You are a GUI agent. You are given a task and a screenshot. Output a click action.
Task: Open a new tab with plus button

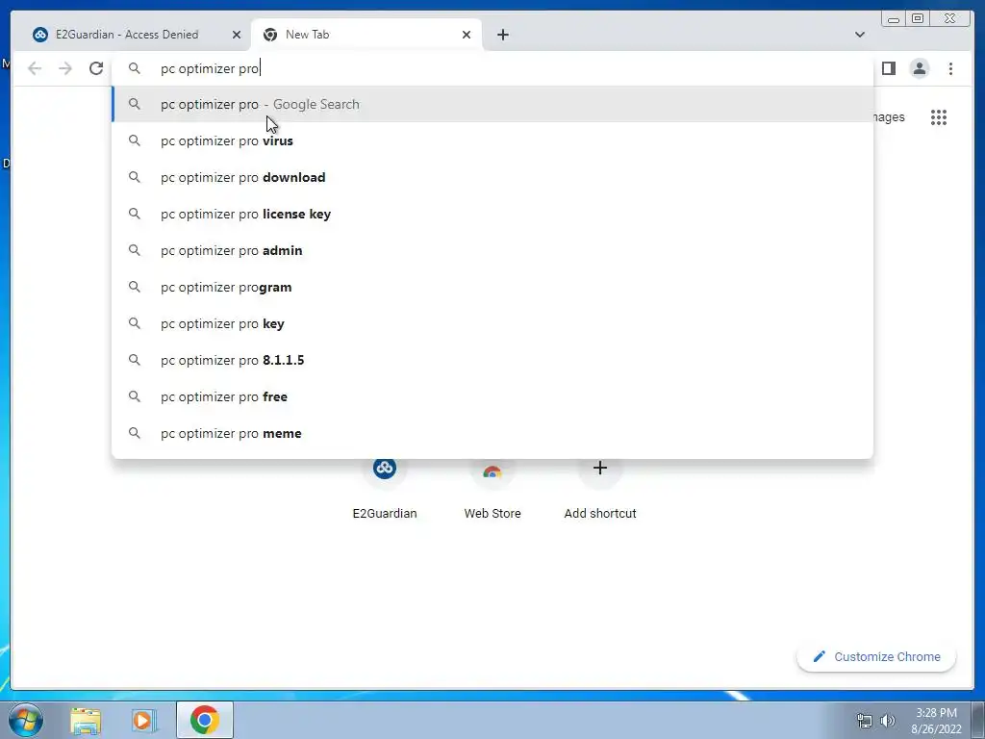pos(502,35)
